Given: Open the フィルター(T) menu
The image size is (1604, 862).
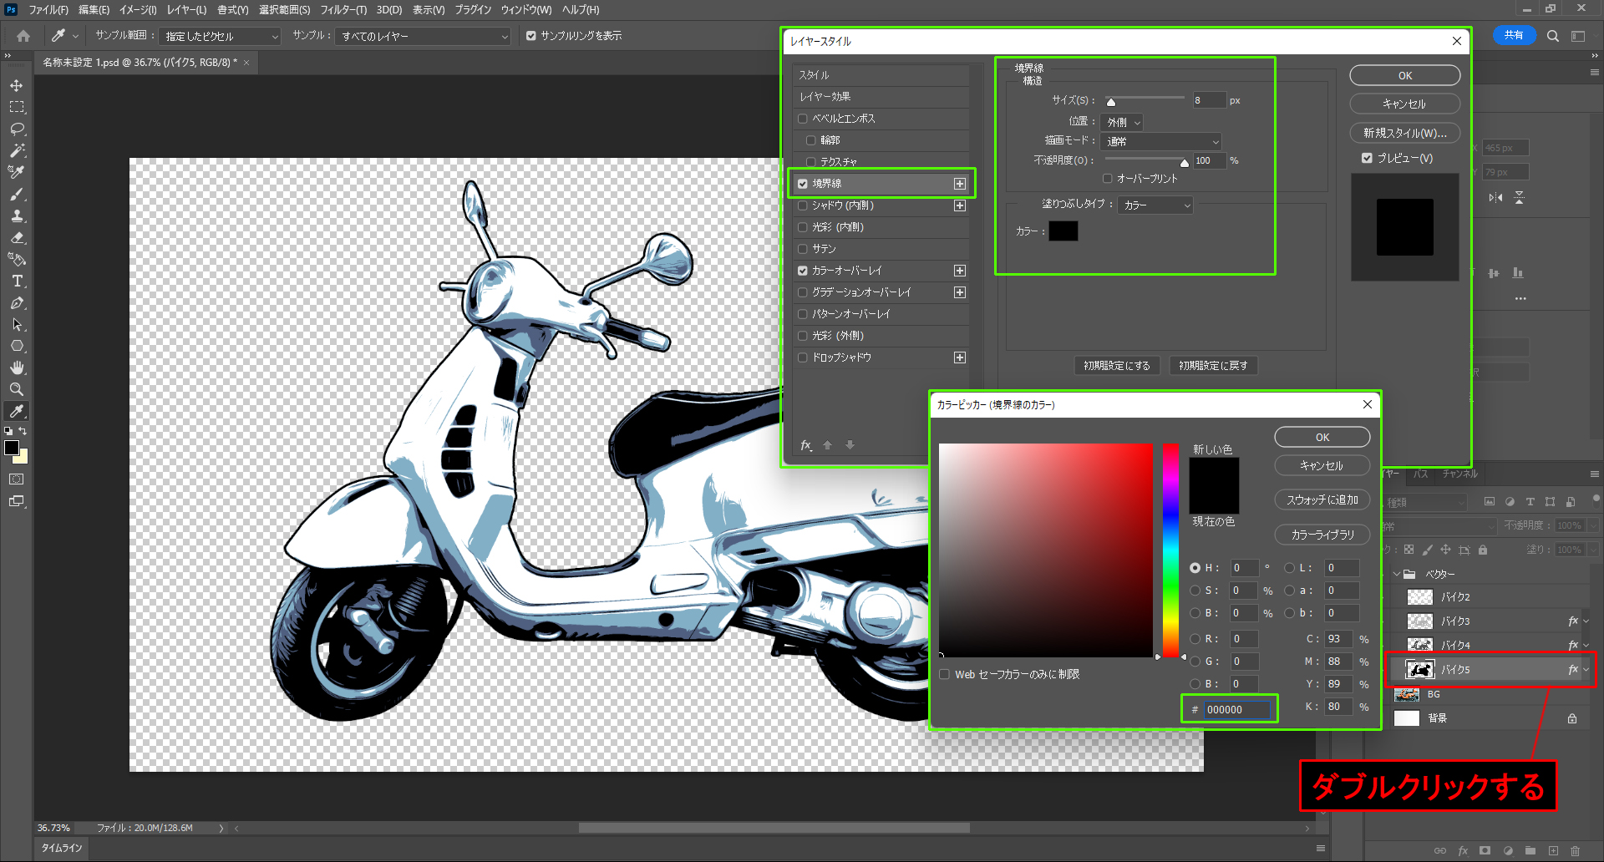Looking at the screenshot, I should click(x=343, y=10).
